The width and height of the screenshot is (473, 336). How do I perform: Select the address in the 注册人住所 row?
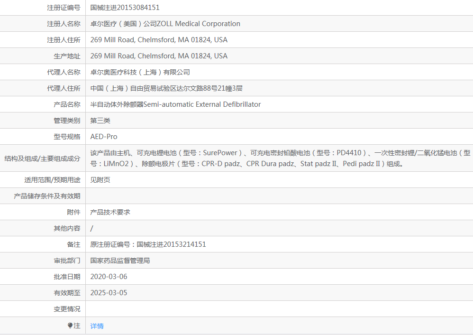(159, 40)
